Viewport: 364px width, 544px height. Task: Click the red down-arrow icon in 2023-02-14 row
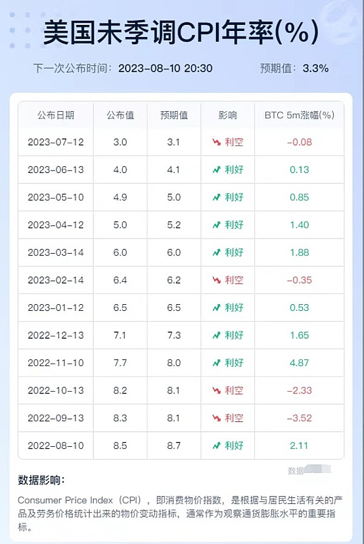point(217,280)
